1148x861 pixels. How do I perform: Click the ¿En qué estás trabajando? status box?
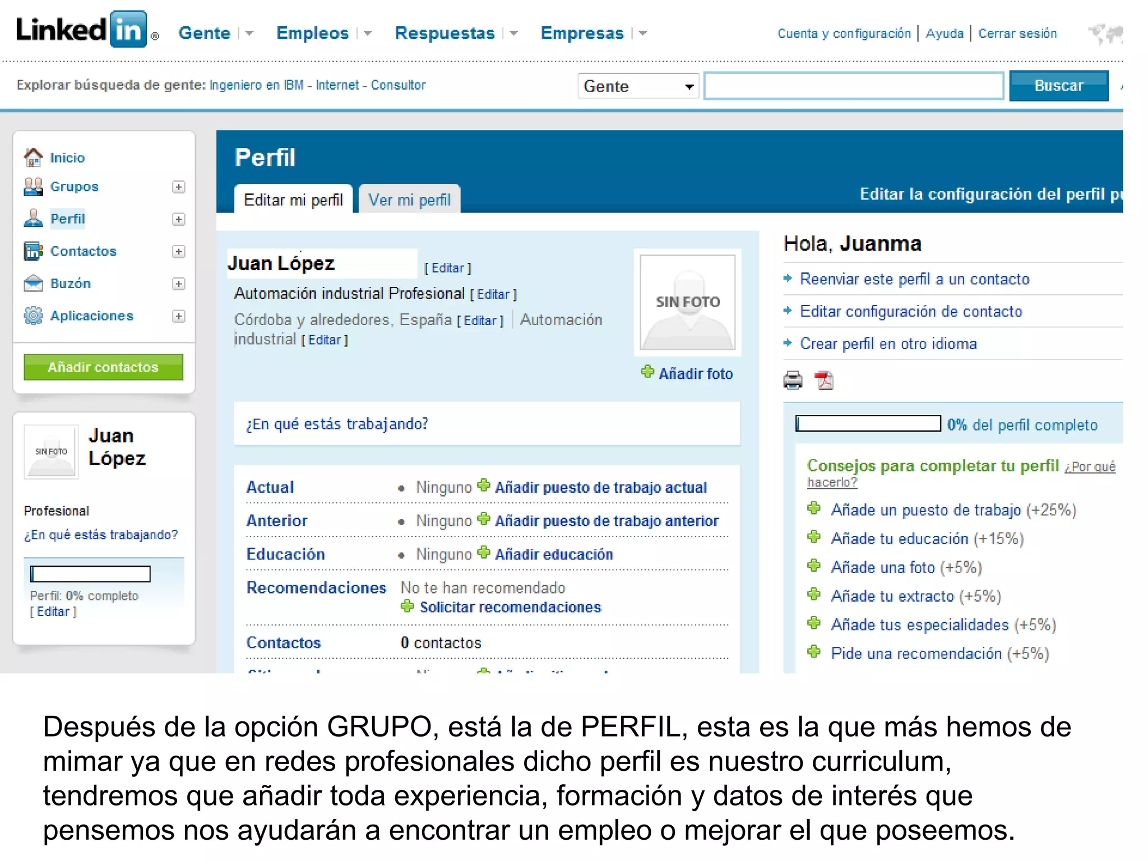(487, 424)
